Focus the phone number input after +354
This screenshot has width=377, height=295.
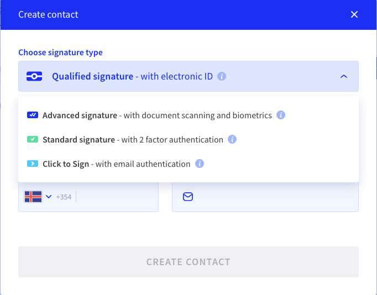(116, 197)
